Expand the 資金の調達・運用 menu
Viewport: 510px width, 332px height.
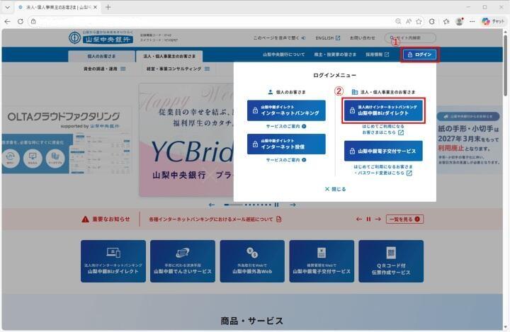coord(104,69)
